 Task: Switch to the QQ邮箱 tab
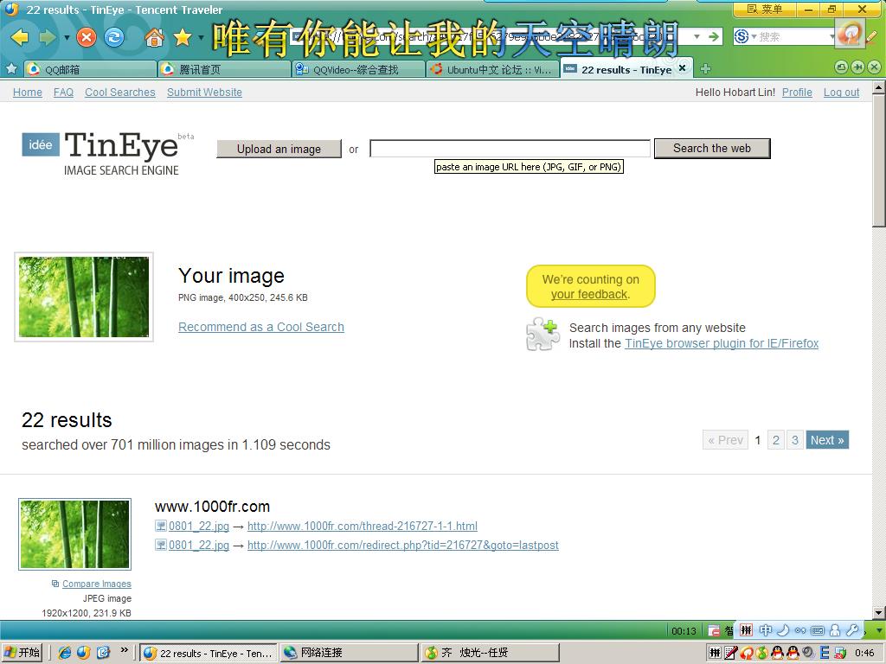90,69
